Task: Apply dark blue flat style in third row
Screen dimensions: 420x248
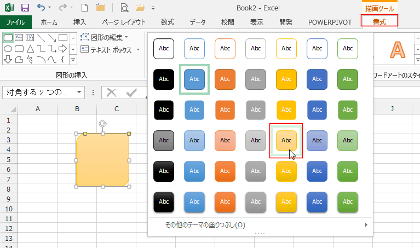Action: (317, 110)
